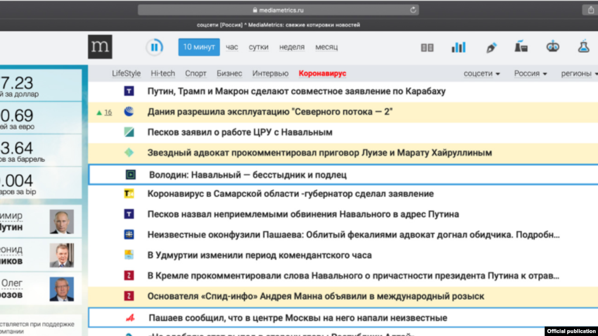Image resolution: width=598 pixels, height=336 pixels.
Task: Click yellow source icon beside Самарской области headline
Action: coord(129,194)
